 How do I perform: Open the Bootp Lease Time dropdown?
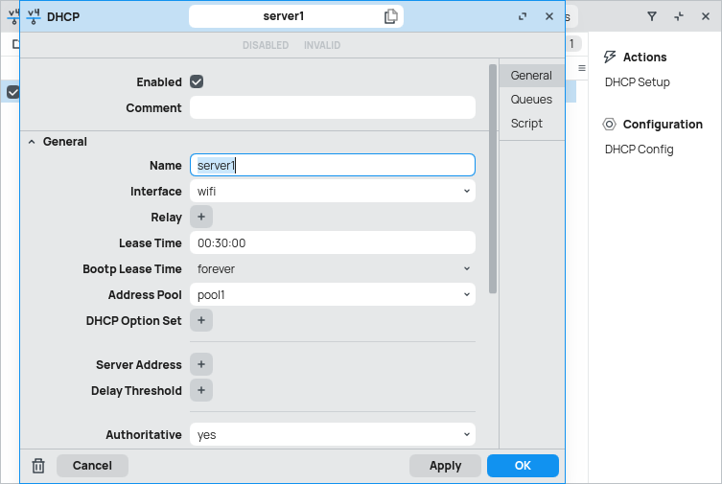(333, 268)
